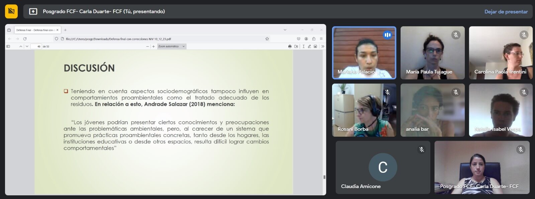Click the PDF save/download icon
535x199 pixels.
coord(296,46)
